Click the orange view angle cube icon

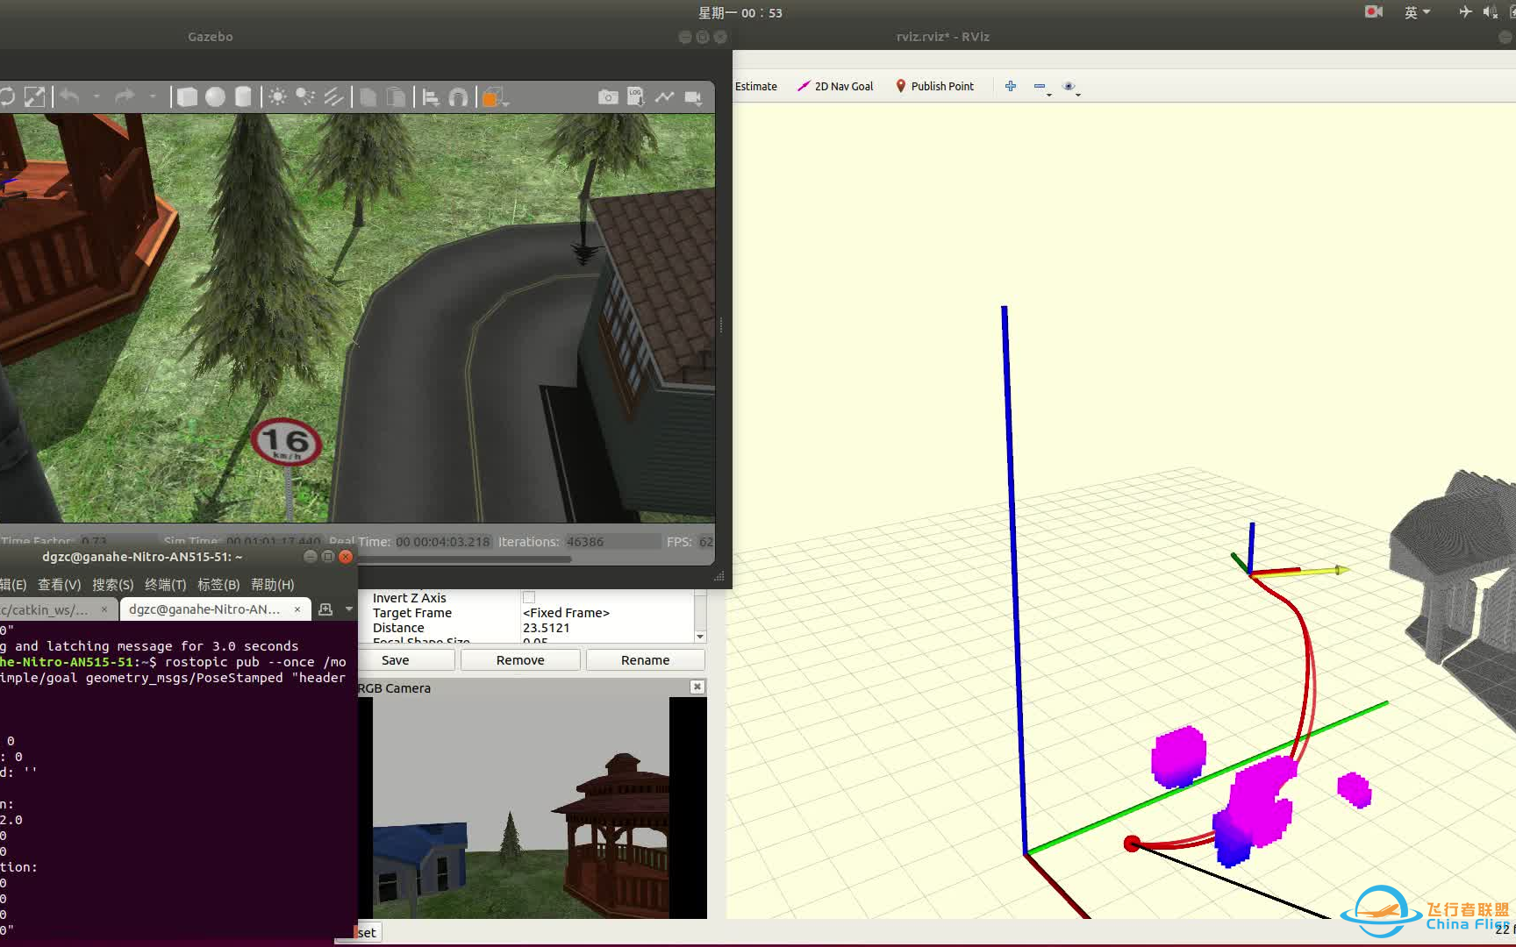(494, 97)
